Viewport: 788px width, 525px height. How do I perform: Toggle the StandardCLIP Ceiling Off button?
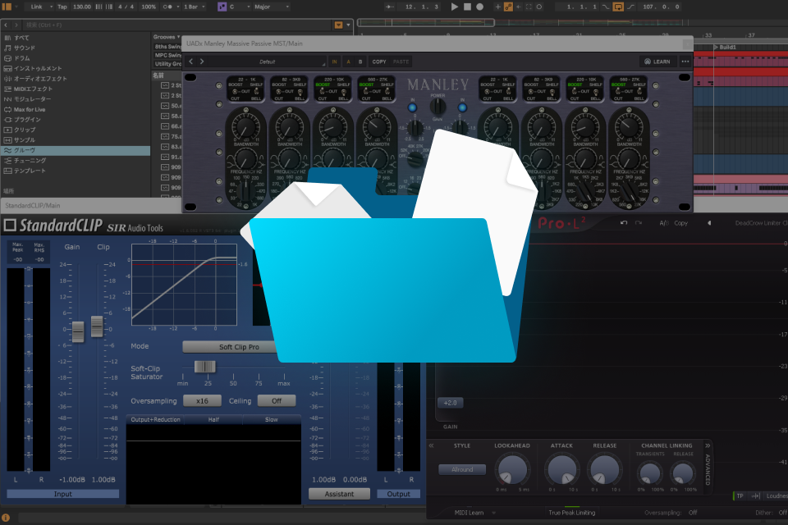(277, 400)
